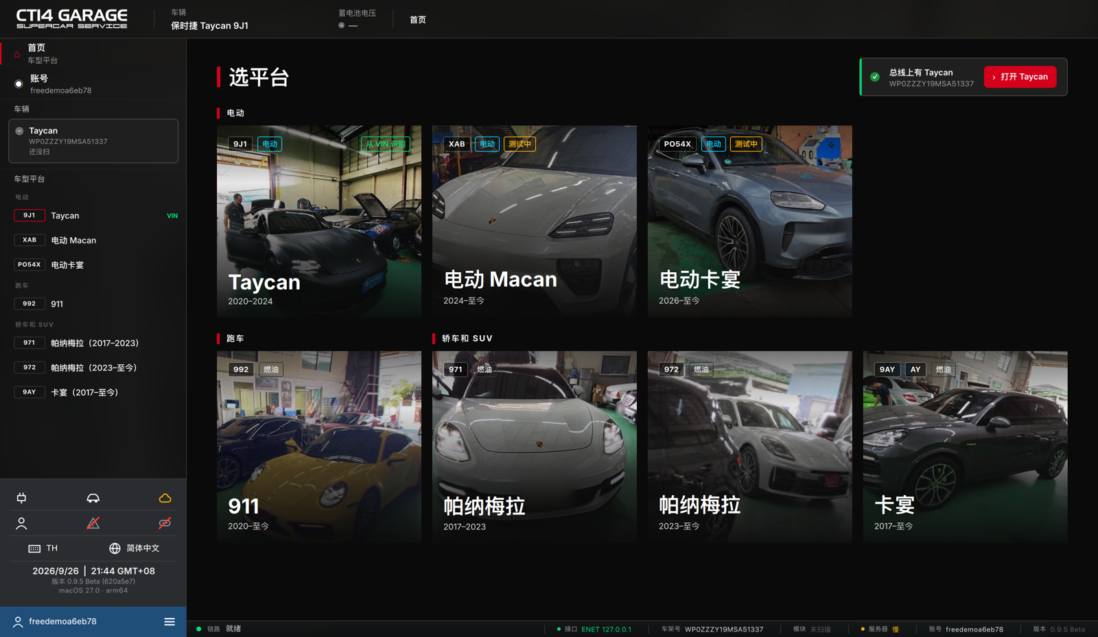Screen dimensions: 1098x637
Task: Click the car icon in sidebar footer
Action: (x=93, y=498)
